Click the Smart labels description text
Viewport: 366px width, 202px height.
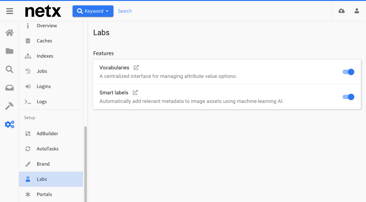coord(192,101)
